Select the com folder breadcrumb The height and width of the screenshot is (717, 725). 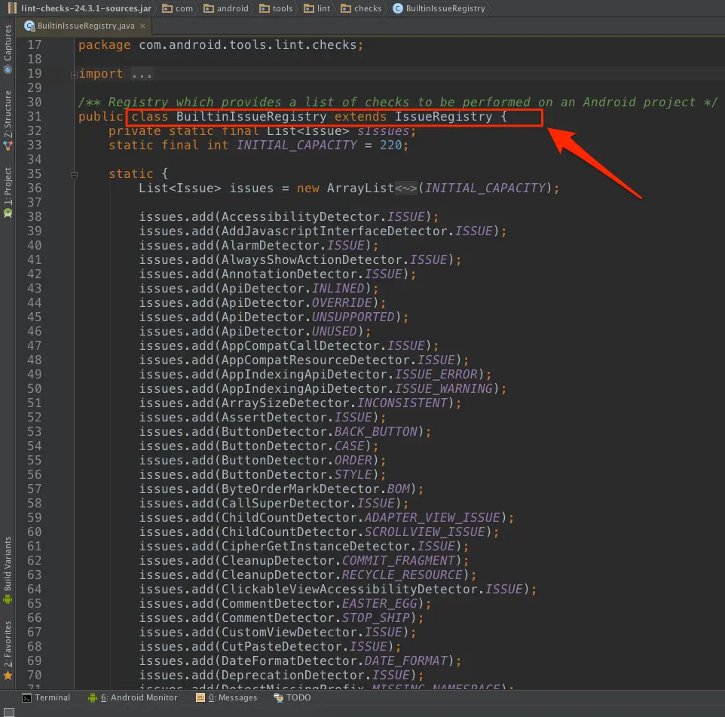tap(178, 8)
